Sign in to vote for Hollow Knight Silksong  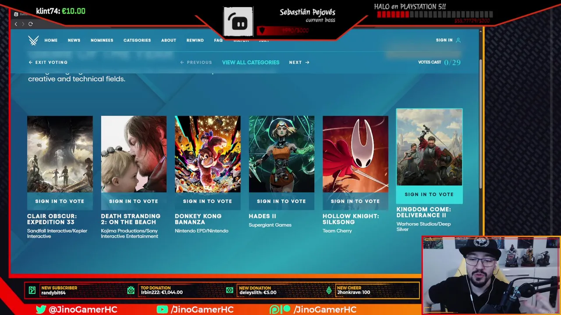click(x=355, y=201)
